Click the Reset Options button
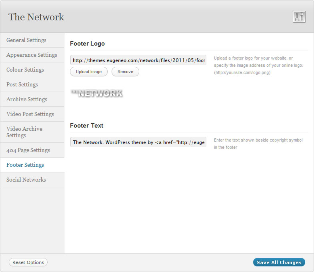The height and width of the screenshot is (272, 314). 28,262
